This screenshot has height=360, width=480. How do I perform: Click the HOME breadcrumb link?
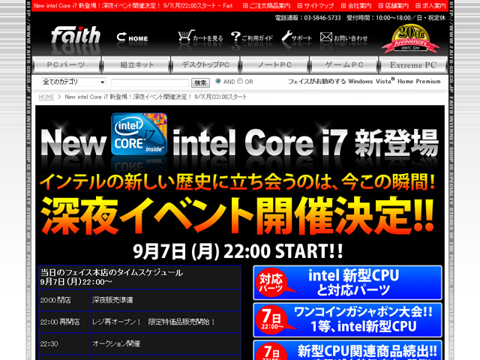tap(46, 97)
